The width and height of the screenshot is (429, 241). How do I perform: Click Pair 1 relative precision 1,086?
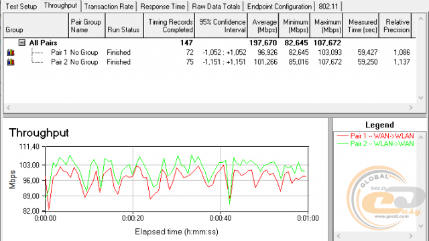pos(402,52)
